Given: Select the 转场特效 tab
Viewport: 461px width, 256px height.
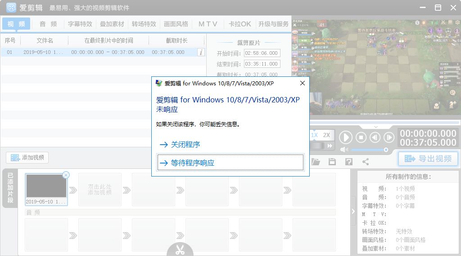Looking at the screenshot, I should point(144,24).
